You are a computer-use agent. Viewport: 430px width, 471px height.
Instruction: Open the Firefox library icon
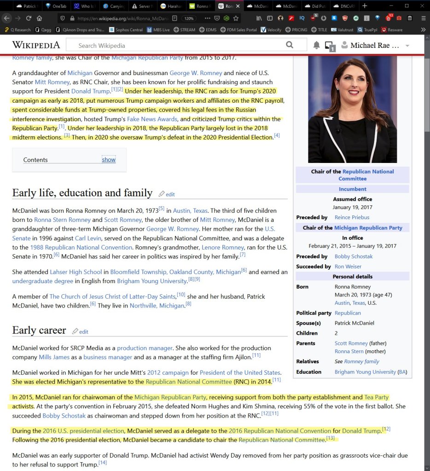coord(259,18)
